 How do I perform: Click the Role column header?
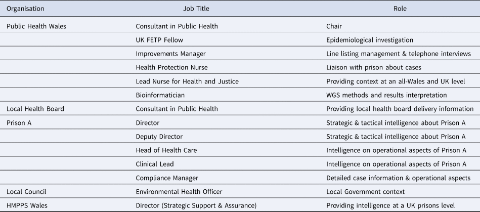click(400, 9)
